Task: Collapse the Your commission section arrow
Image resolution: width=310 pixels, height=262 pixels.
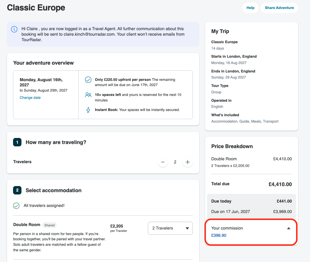Action: [289, 228]
